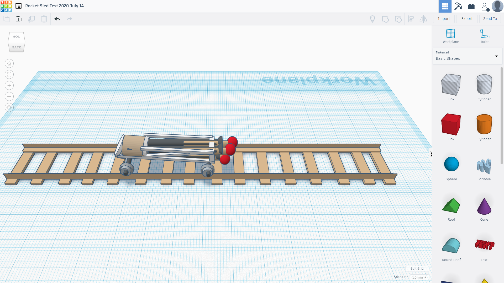The image size is (504, 283).
Task: Click the Send To button
Action: (x=490, y=19)
